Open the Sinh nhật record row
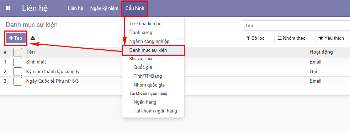 [175, 62]
